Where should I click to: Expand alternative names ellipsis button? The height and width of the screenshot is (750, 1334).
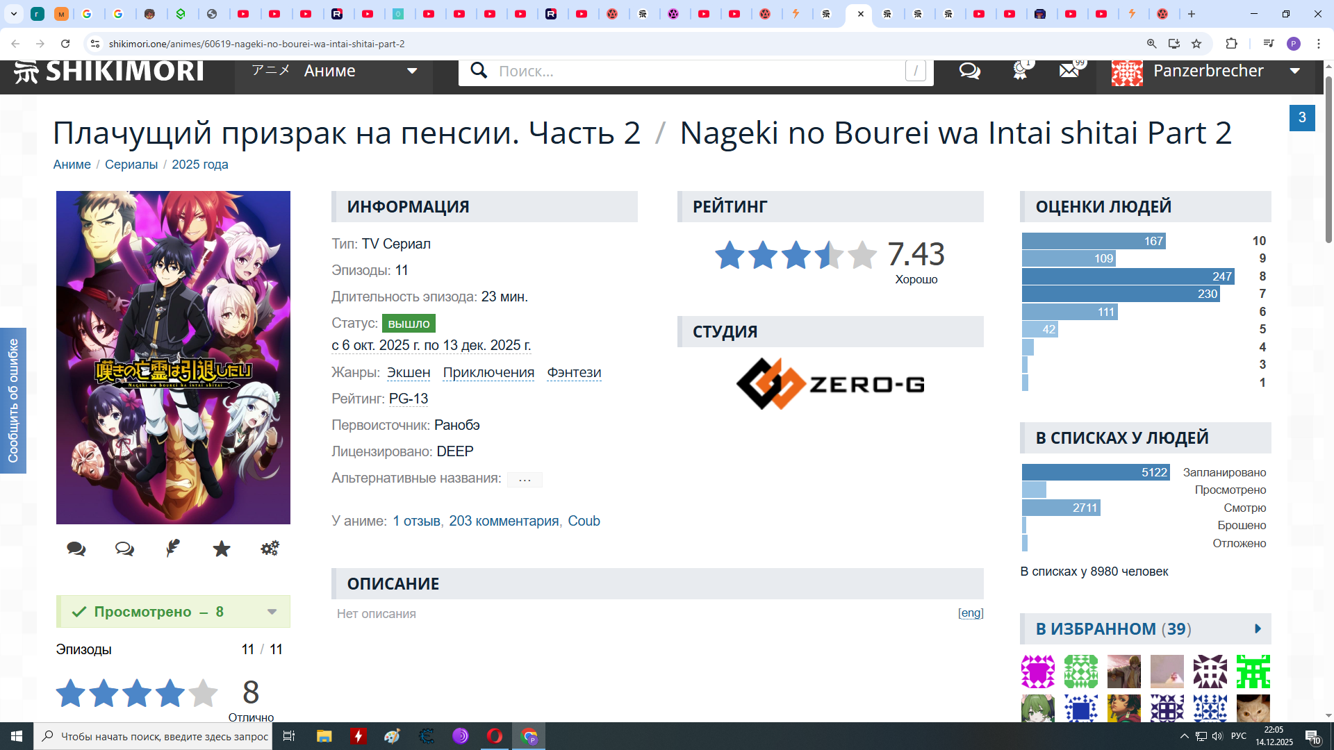pyautogui.click(x=525, y=479)
